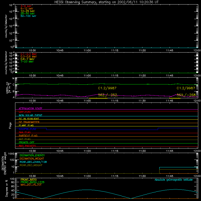Click the Degrees or % axis title

coord(7,188)
